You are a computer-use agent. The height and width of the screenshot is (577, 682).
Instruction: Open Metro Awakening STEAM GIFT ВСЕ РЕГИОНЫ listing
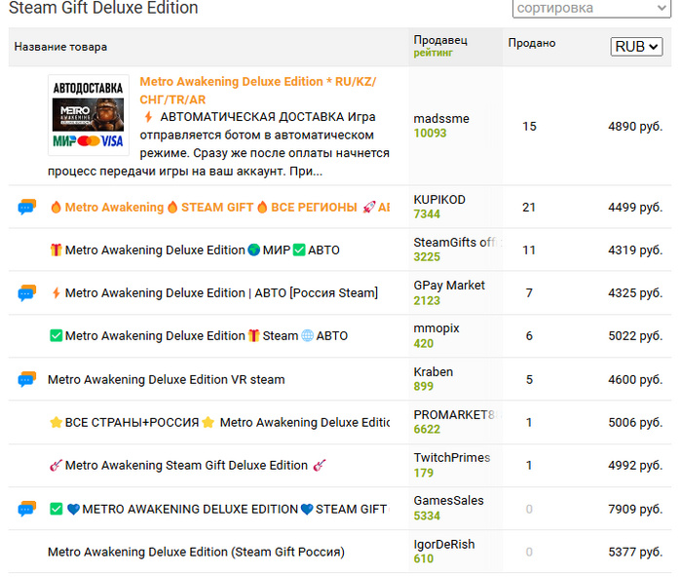point(220,208)
